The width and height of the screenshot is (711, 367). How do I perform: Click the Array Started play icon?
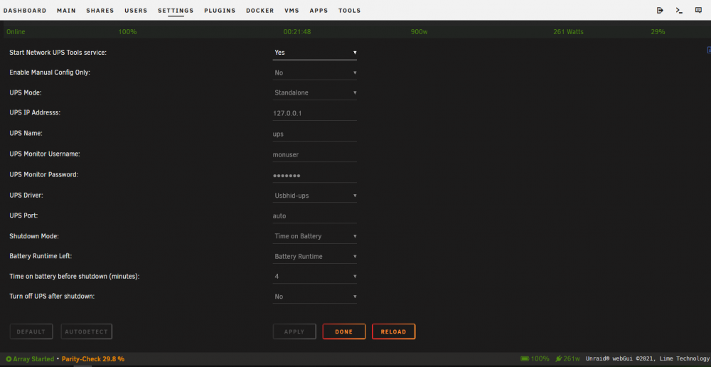pos(9,359)
